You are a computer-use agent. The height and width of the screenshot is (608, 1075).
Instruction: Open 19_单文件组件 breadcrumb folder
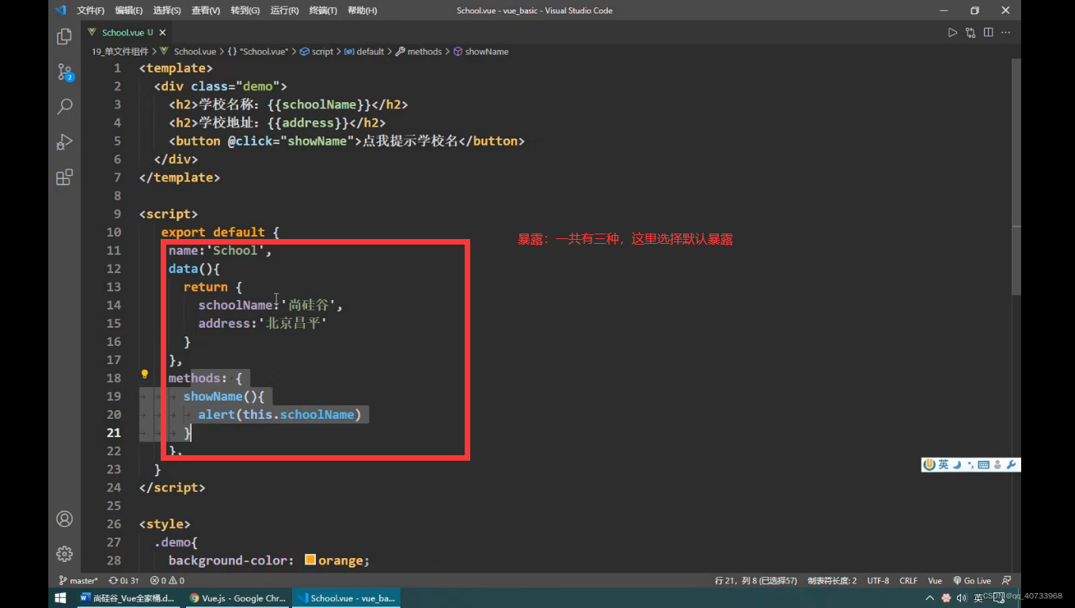coord(120,51)
